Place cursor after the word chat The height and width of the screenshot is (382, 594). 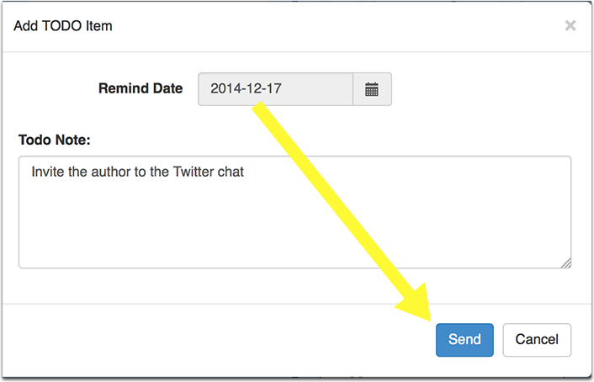[x=245, y=172]
